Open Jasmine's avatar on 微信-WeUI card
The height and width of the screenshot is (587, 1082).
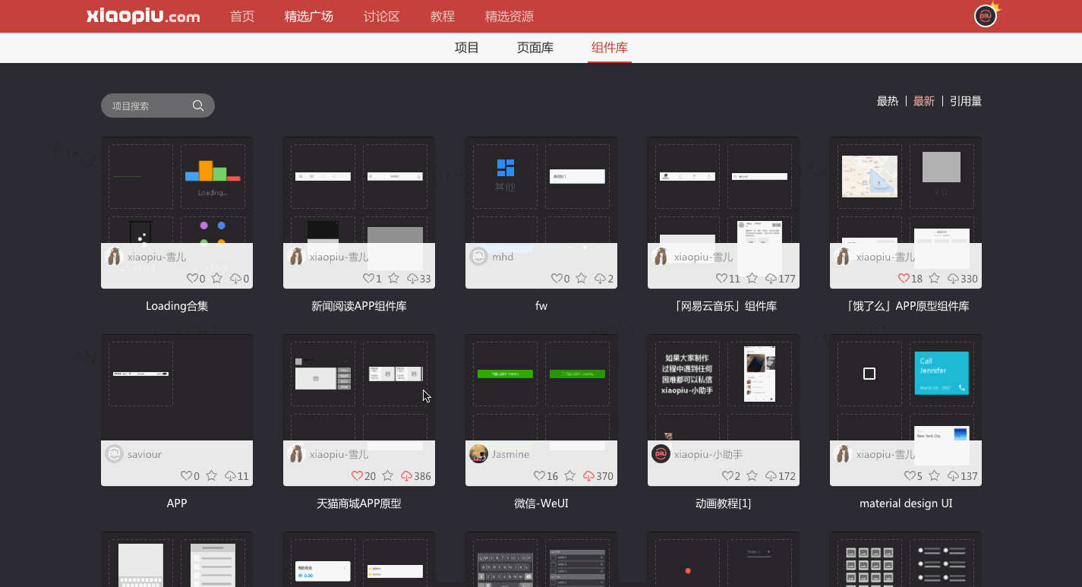478,454
